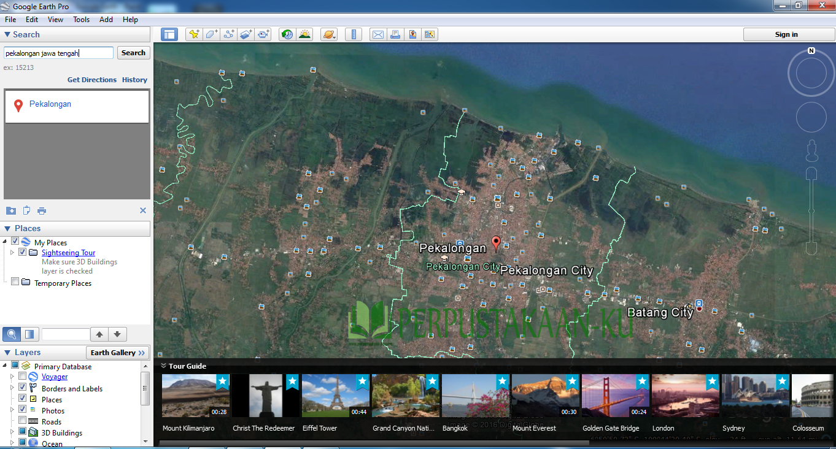Click the zoom slider on the map
The width and height of the screenshot is (836, 449).
tap(811, 210)
